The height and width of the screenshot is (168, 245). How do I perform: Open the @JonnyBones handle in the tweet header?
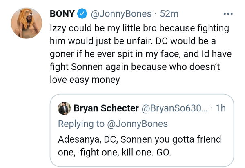[122, 14]
